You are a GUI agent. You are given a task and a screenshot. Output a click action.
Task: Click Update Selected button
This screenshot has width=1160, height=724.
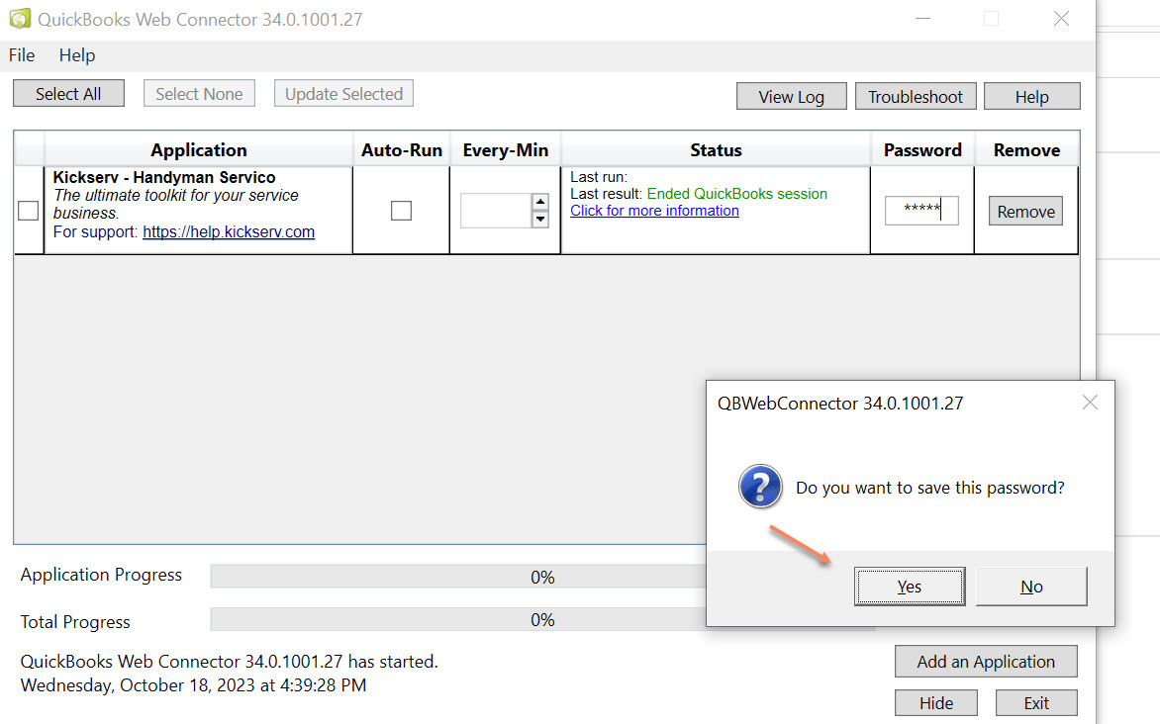(x=344, y=94)
